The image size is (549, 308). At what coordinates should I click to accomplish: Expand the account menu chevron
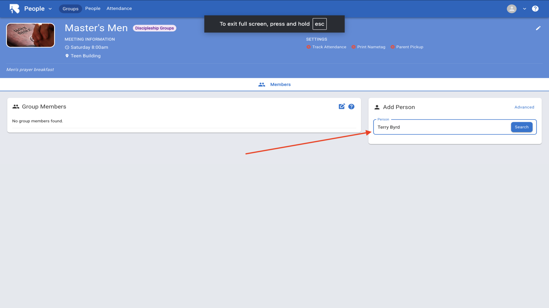point(524,9)
